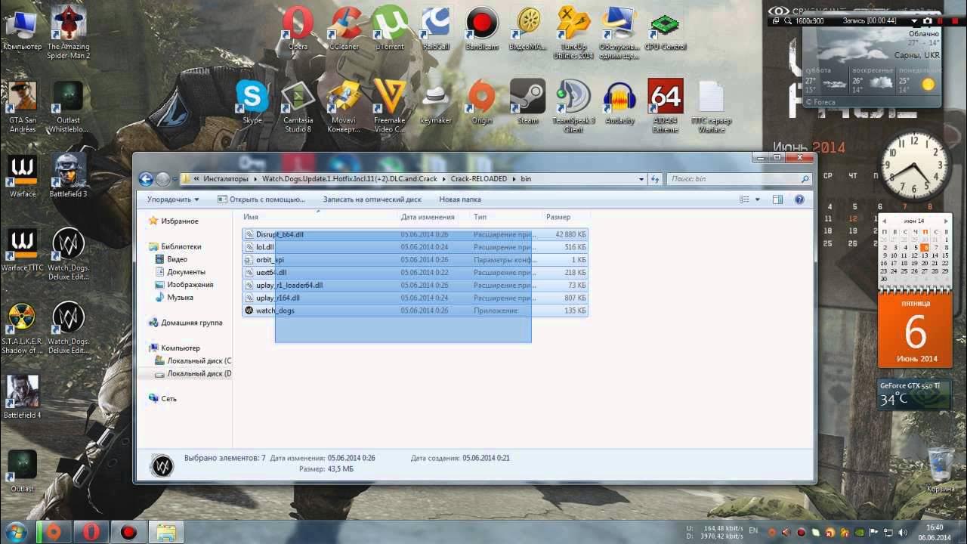Screen dimensions: 967x544
Task: Click Explorer's back navigation arrow
Action: coord(146,179)
